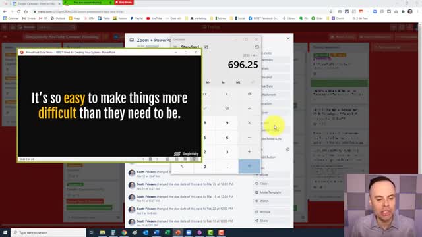Click the minus operator in Calculator

(249, 138)
